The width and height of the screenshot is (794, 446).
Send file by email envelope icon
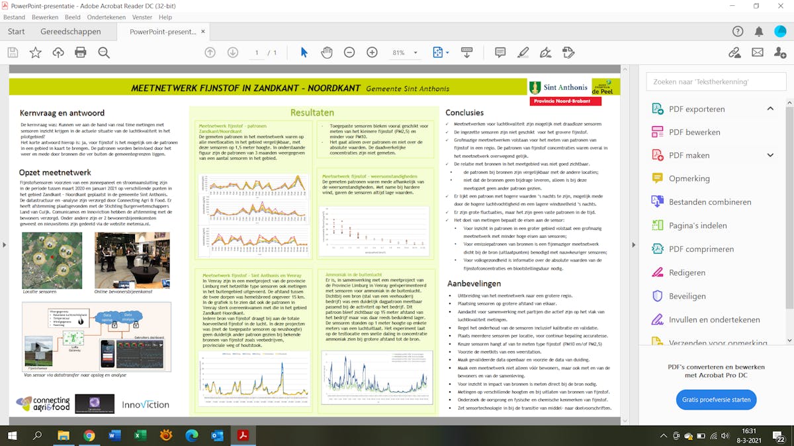(x=758, y=53)
